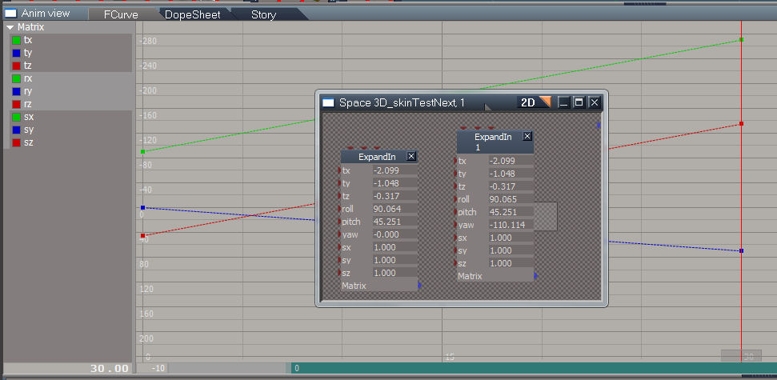The height and width of the screenshot is (380, 777).
Task: Select the tx channel row
Action: tap(71, 40)
